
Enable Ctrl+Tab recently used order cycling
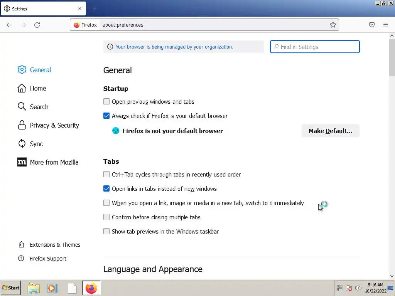click(106, 175)
